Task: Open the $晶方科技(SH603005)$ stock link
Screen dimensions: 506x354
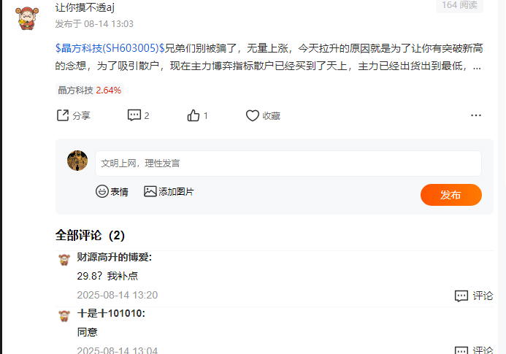Action: [110, 48]
